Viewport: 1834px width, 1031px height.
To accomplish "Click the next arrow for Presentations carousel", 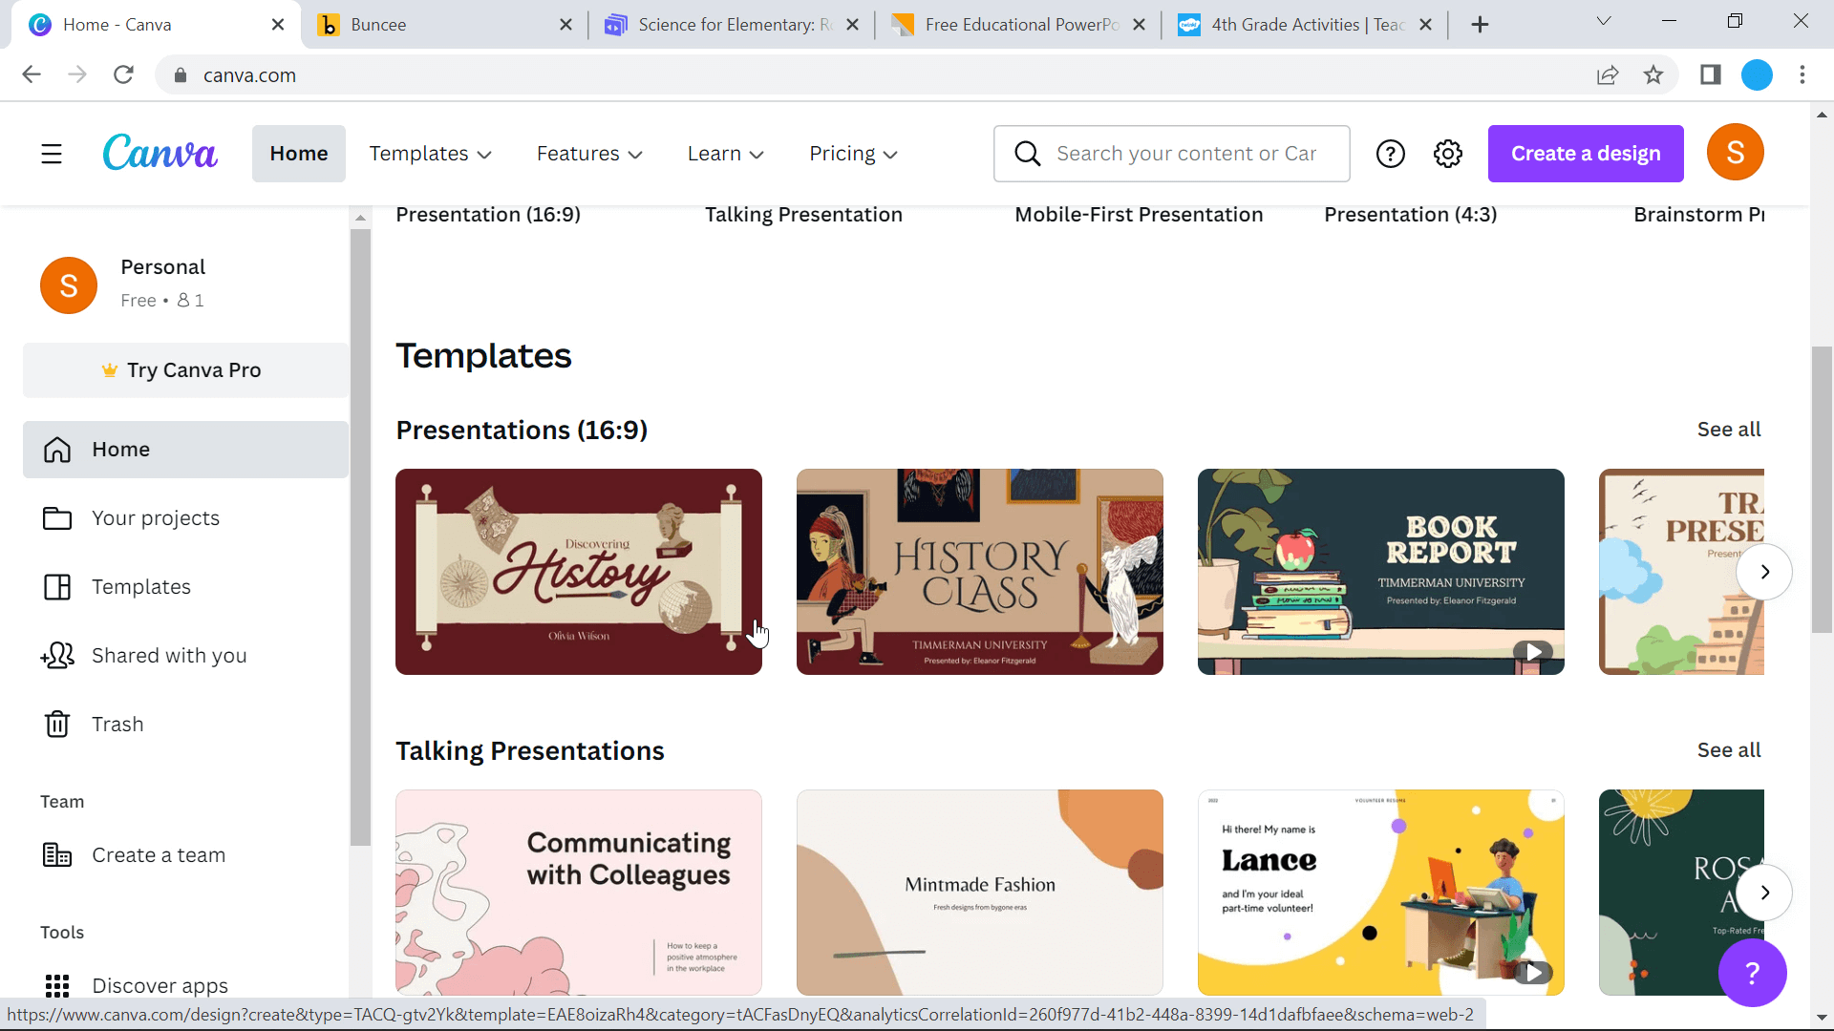I will pos(1764,572).
